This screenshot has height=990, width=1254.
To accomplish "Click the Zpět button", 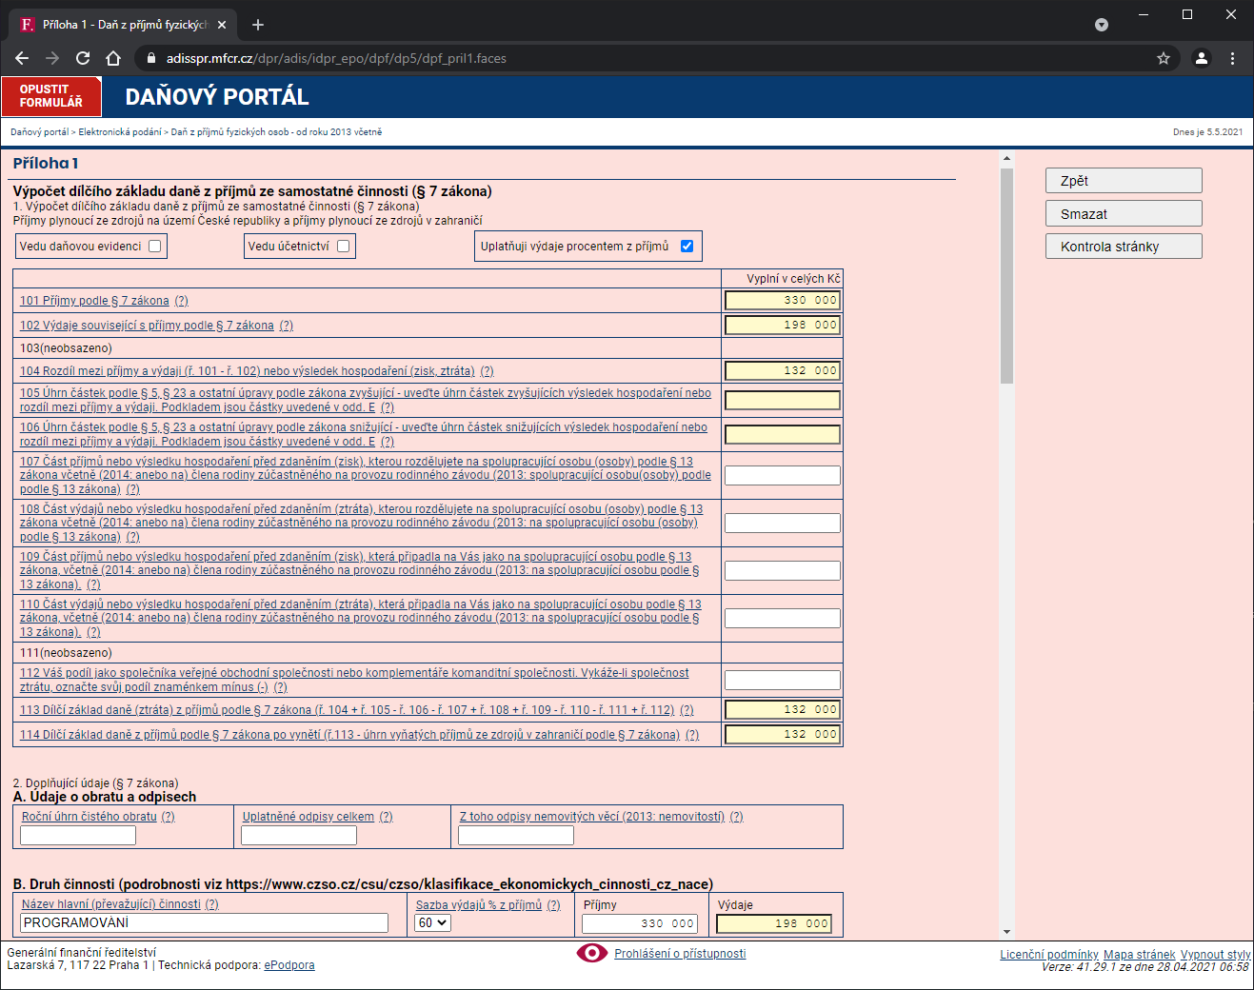I will click(x=1123, y=181).
